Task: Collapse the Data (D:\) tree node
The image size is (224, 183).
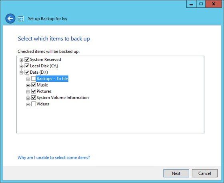Action: pos(21,73)
